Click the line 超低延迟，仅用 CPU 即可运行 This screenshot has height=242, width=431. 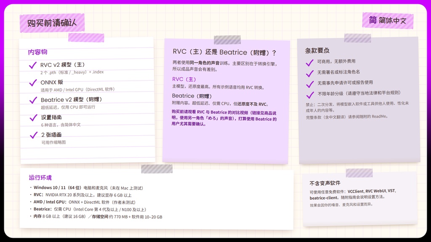pyautogui.click(x=68, y=107)
